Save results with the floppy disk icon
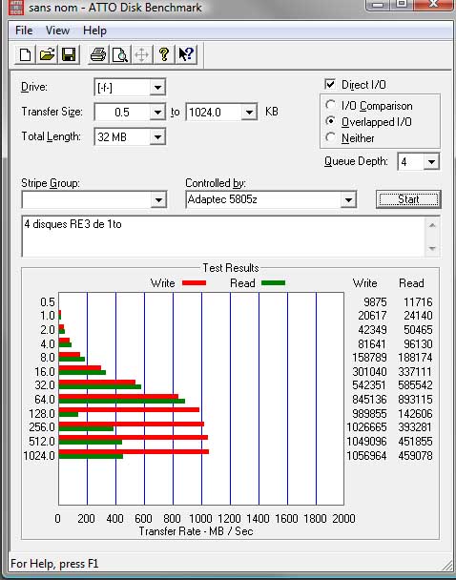This screenshot has height=580, width=456. (x=69, y=54)
